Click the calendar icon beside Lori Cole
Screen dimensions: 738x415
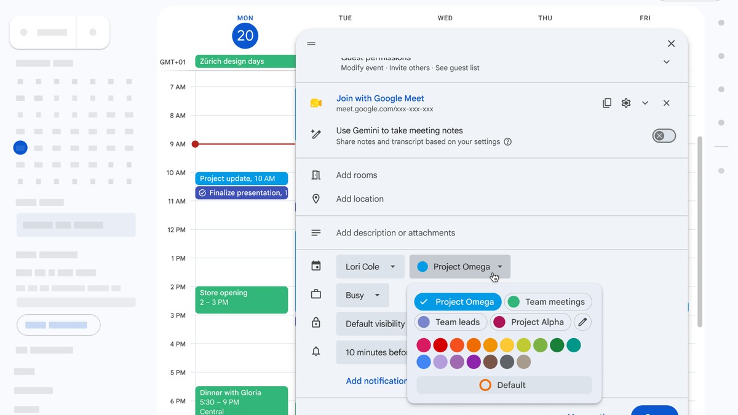pos(316,266)
